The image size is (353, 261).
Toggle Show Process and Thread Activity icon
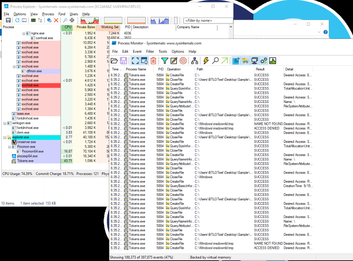(x=264, y=61)
